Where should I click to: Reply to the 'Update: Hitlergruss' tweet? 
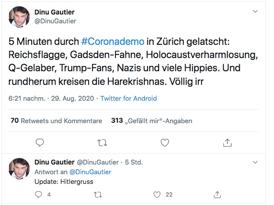[39, 194]
